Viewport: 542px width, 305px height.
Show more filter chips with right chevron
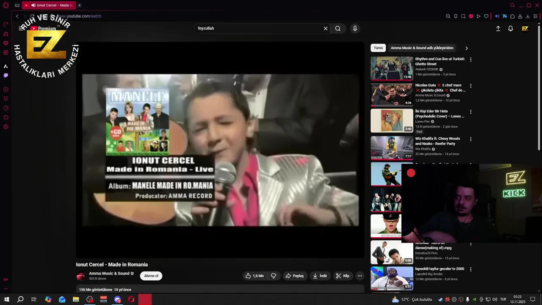tap(467, 48)
